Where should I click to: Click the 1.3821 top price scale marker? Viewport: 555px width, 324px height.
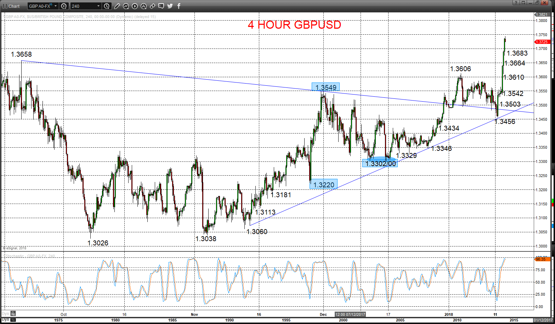click(x=542, y=15)
